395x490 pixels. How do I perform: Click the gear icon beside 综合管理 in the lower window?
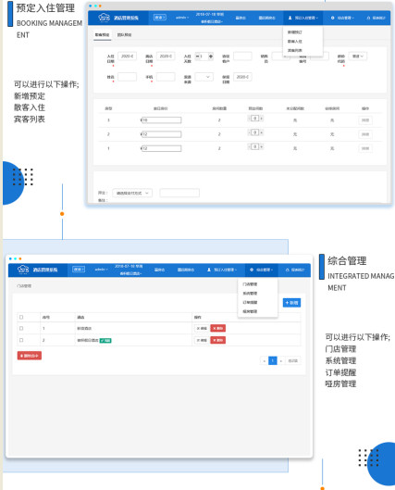(x=252, y=270)
